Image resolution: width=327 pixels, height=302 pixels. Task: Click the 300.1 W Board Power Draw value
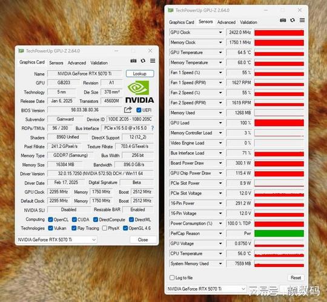[x=239, y=163]
